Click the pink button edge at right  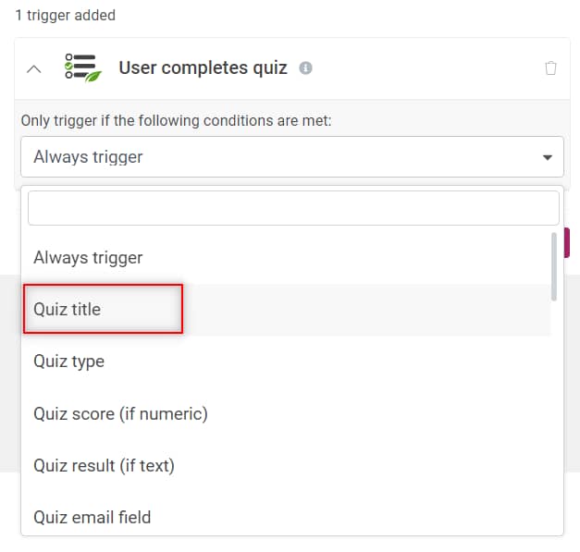click(566, 242)
